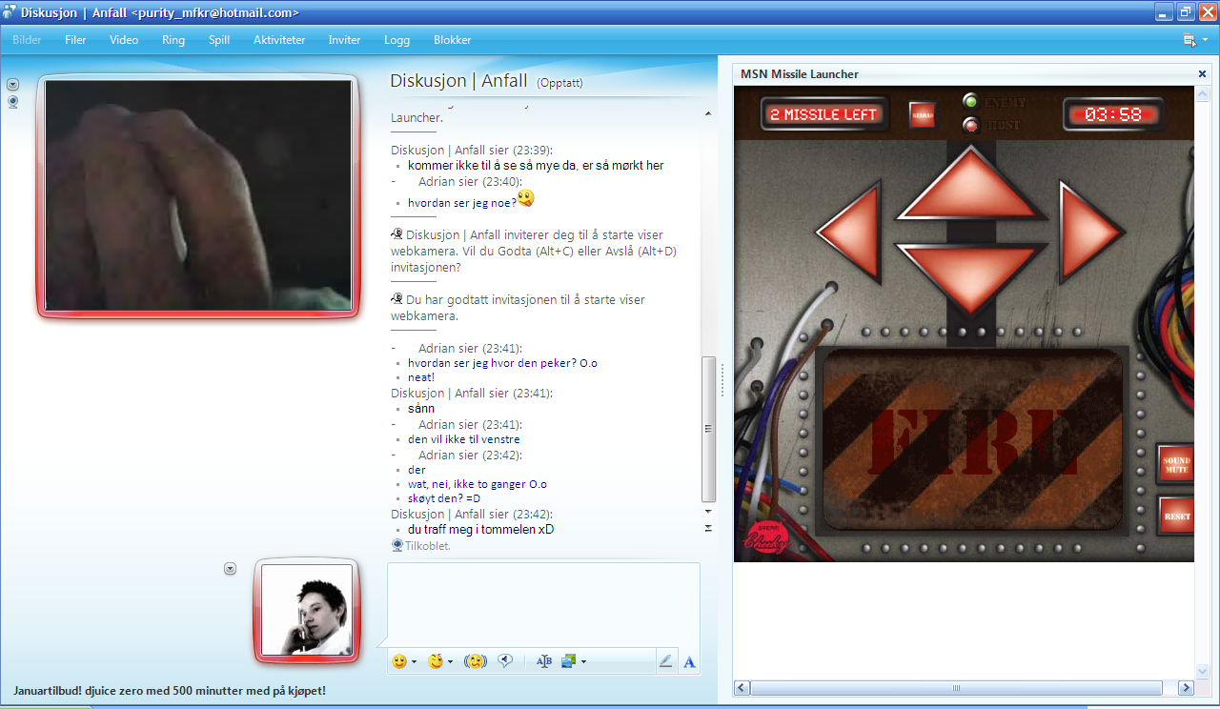1220x709 pixels.
Task: Open the emoticon picker smiley
Action: coord(399,661)
